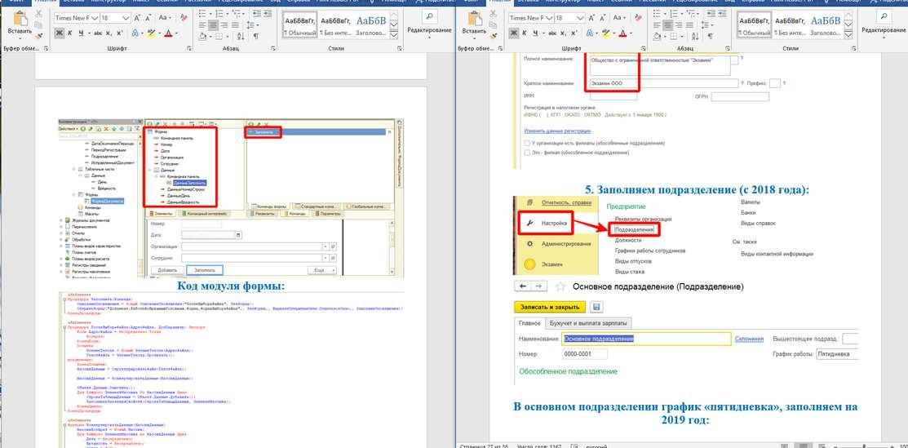This screenshot has width=908, height=448.
Task: Click yellow 'Записать и закрыть' button
Action: (x=549, y=307)
